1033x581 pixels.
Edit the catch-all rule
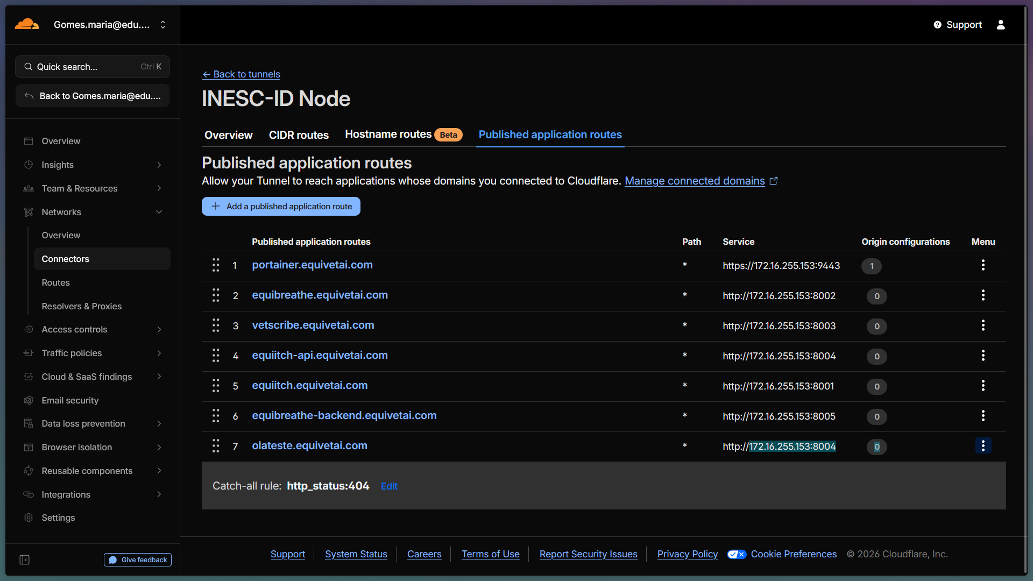click(389, 486)
